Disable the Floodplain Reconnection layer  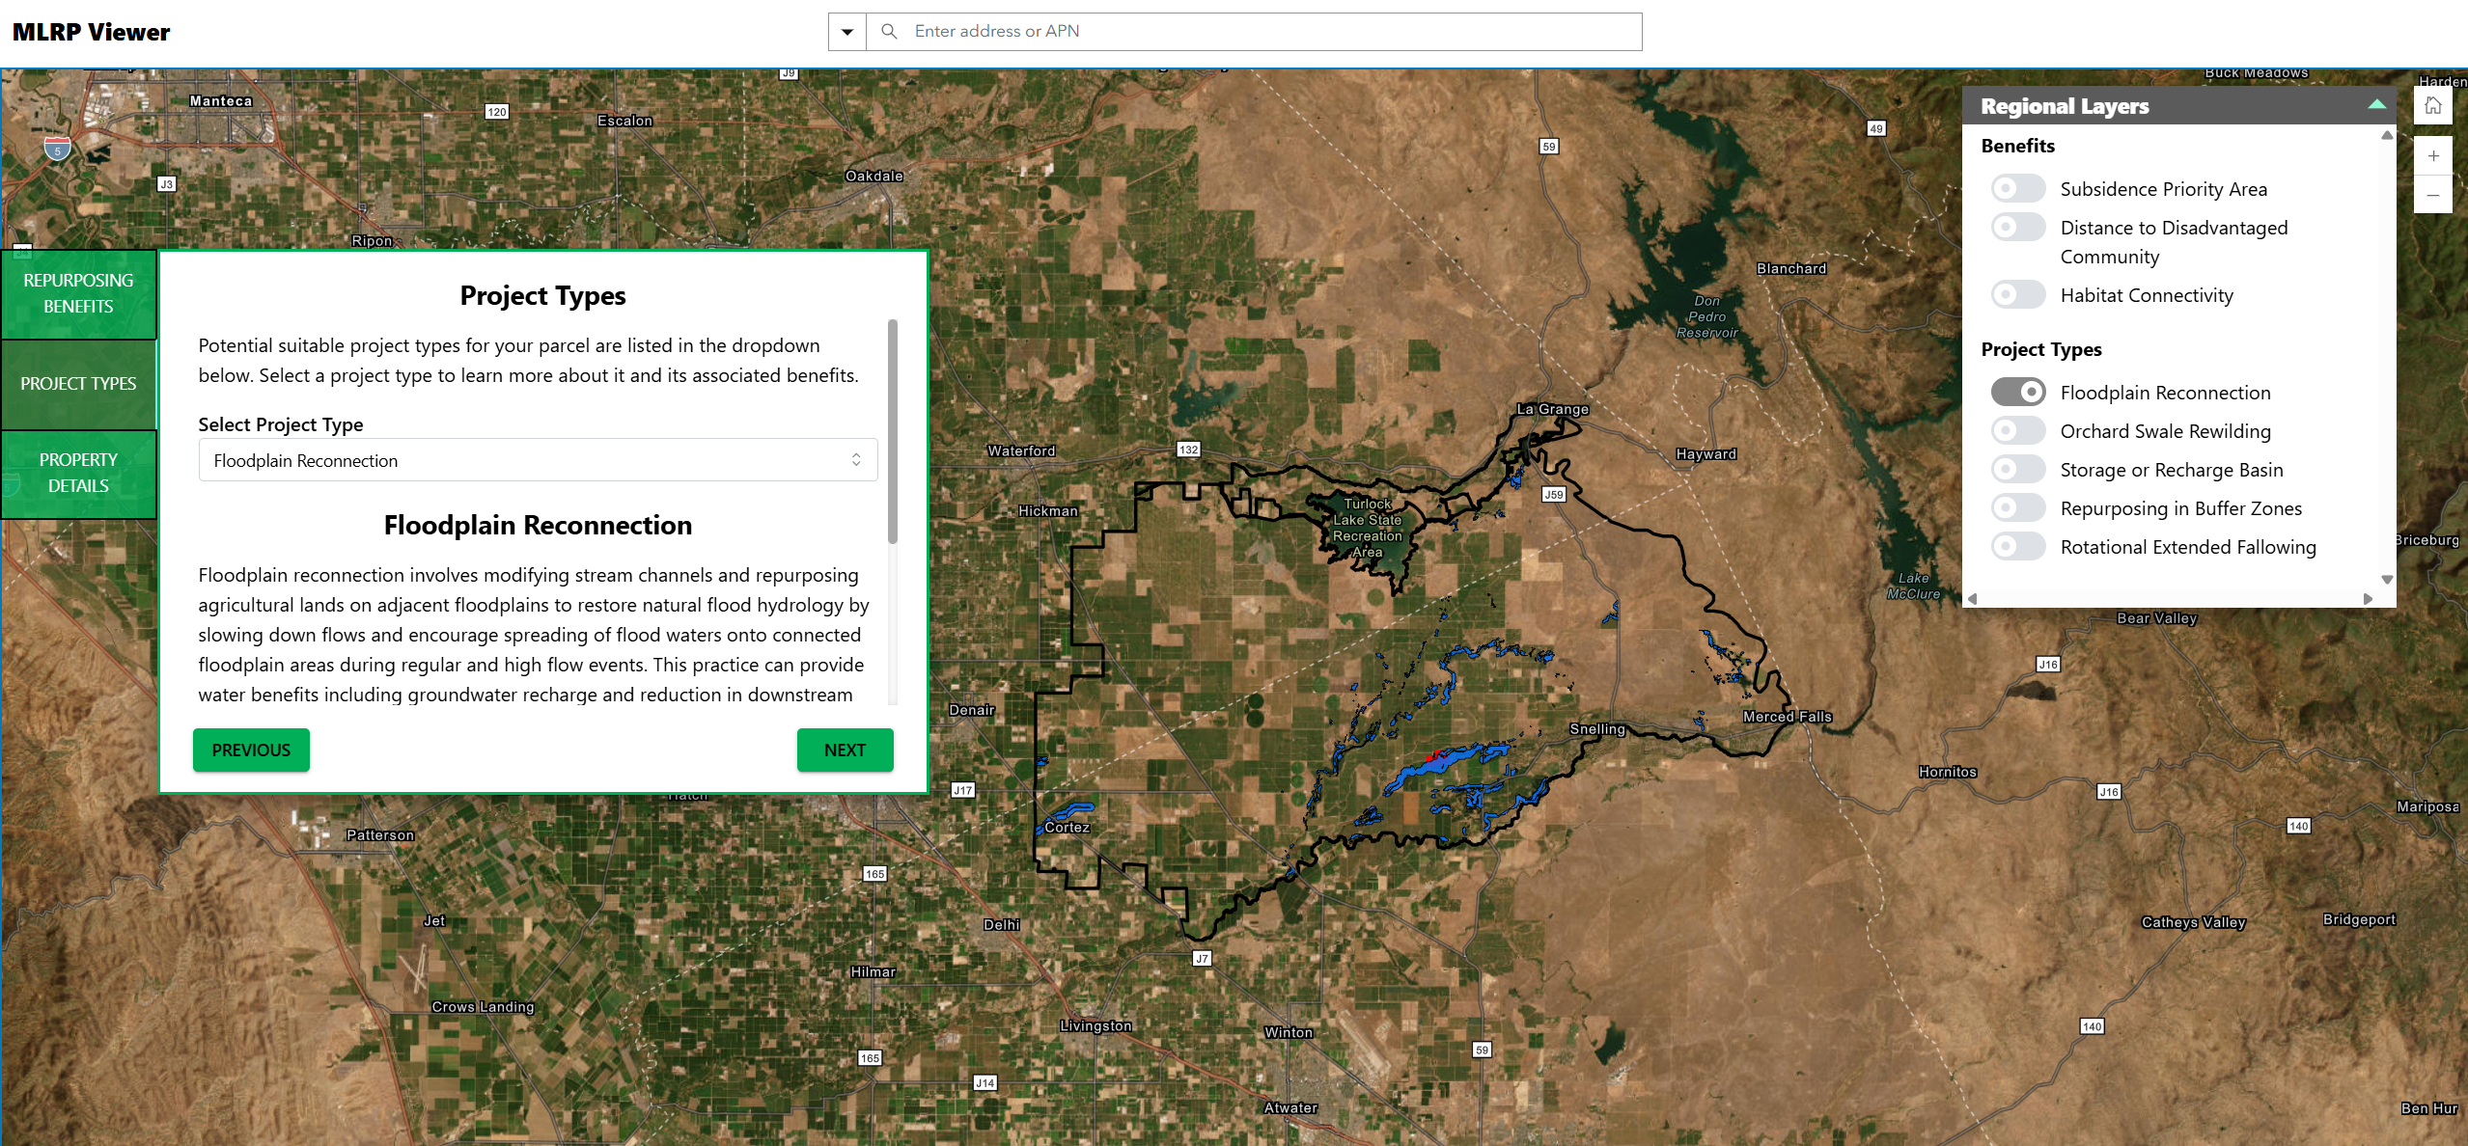2018,392
